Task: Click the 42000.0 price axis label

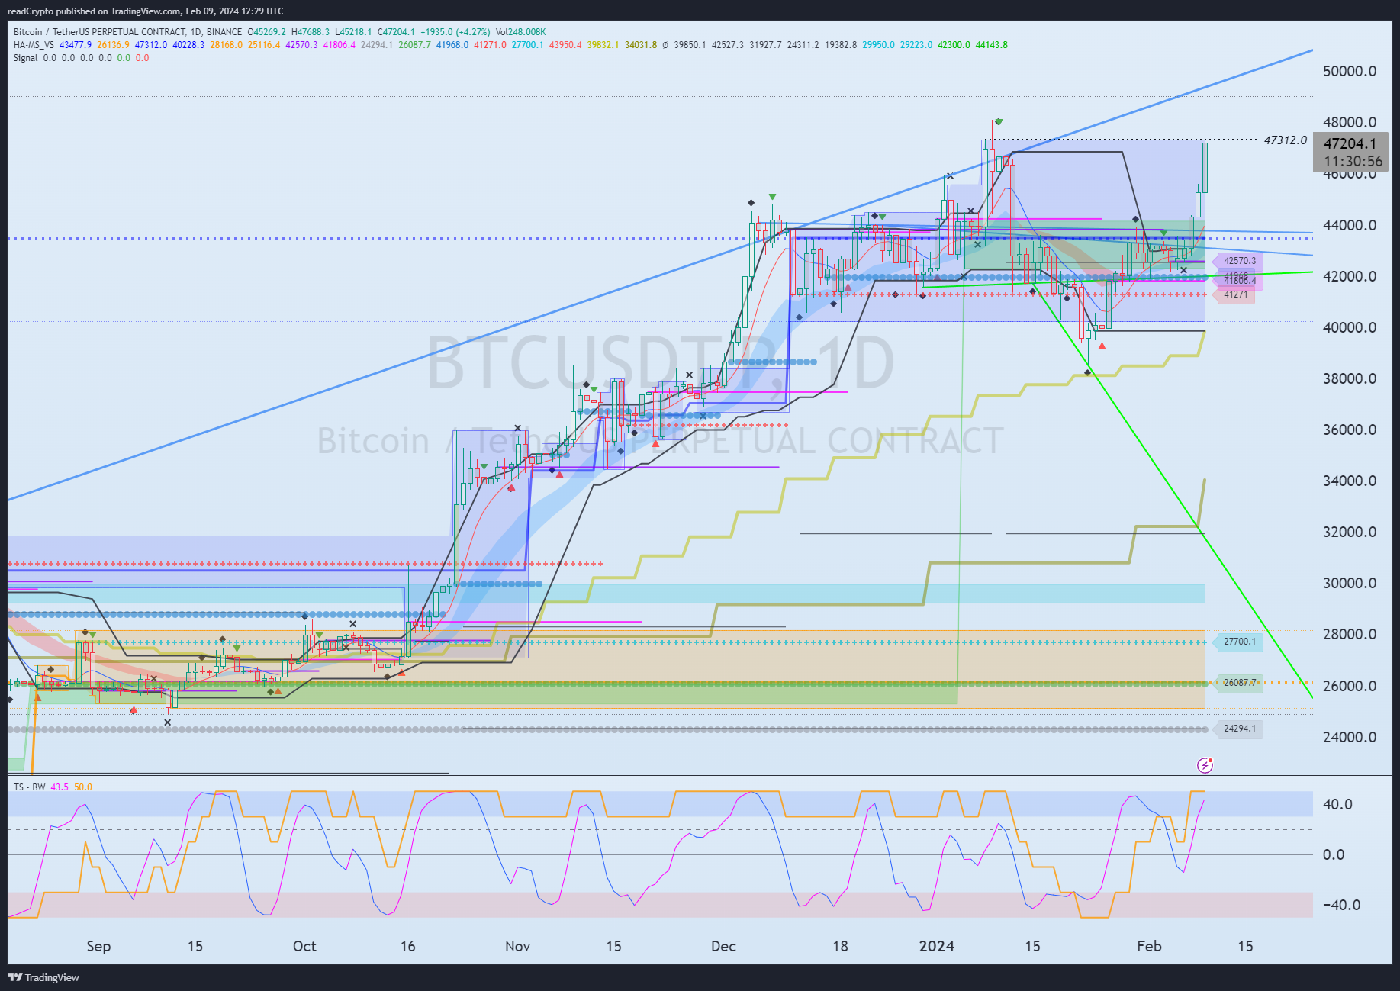Action: coord(1350,276)
